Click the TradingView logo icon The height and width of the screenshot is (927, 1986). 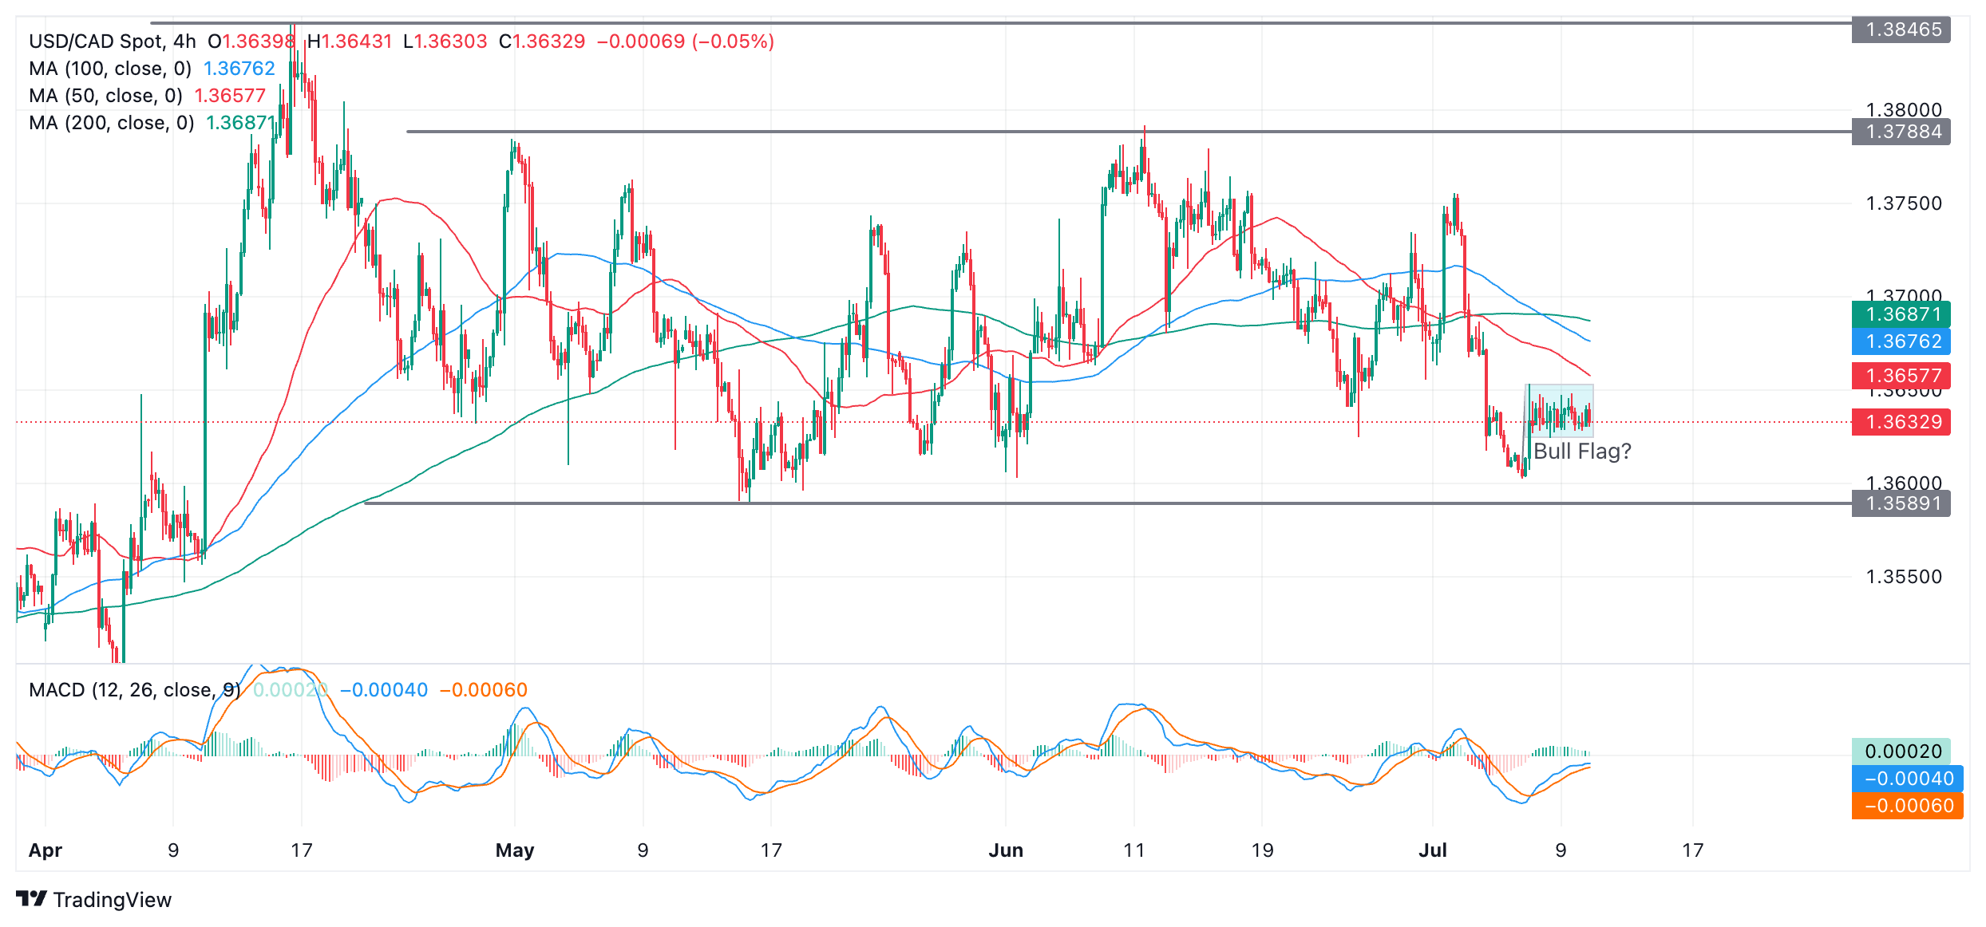tap(32, 899)
